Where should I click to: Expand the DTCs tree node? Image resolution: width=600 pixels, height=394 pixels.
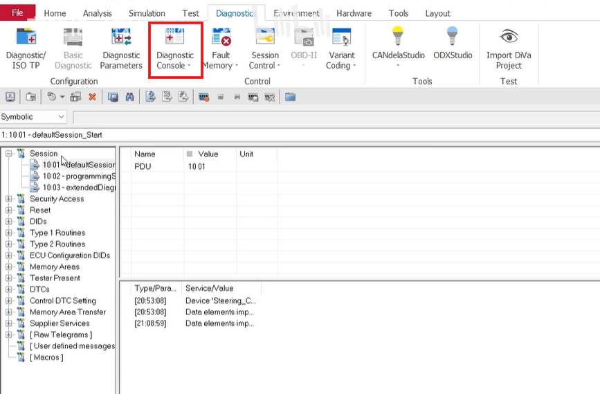click(x=9, y=289)
